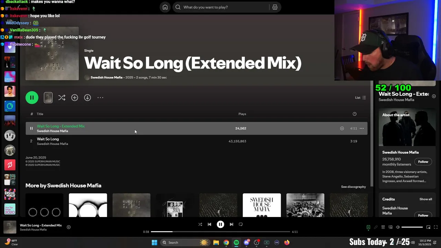
Task: Download the Wait So Long single
Action: click(x=88, y=98)
